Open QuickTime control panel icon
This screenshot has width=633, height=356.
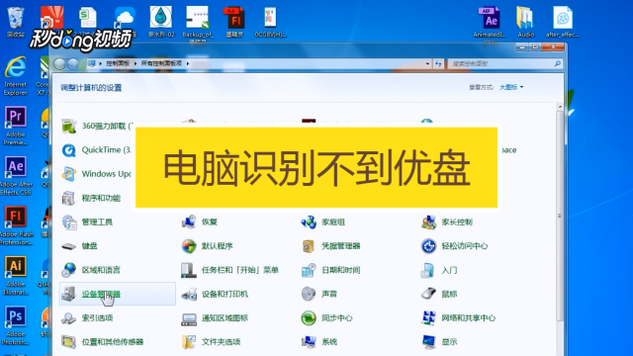pos(68,150)
